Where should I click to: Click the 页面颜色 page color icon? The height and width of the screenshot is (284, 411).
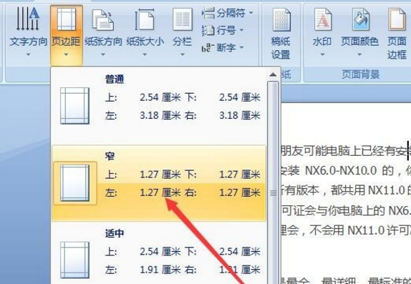pyautogui.click(x=360, y=19)
